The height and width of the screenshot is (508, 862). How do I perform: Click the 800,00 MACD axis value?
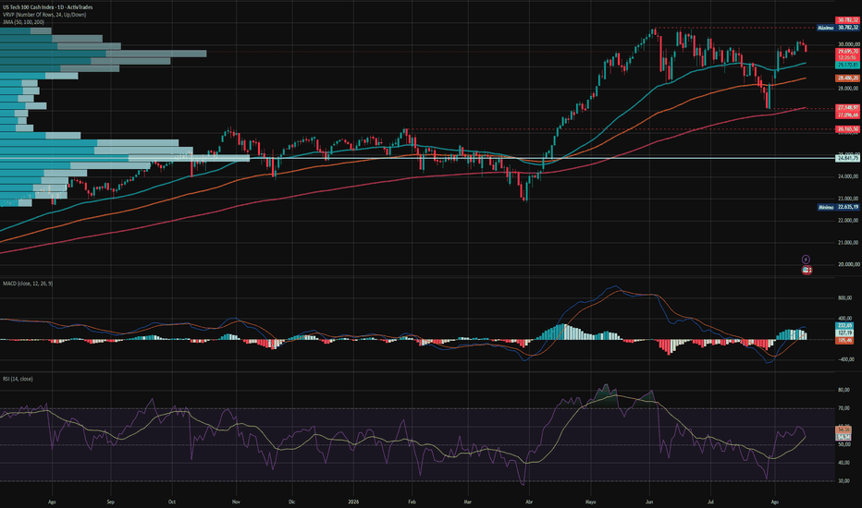pyautogui.click(x=845, y=297)
